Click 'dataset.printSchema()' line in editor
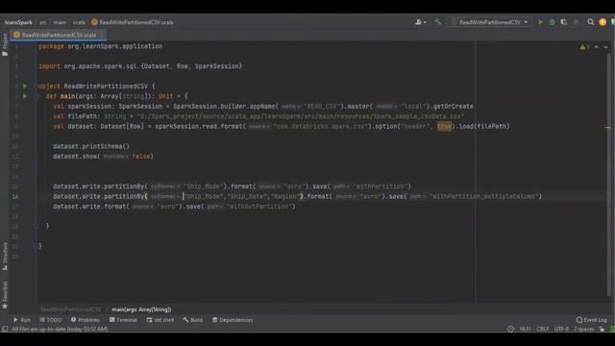615x346 pixels. point(91,146)
